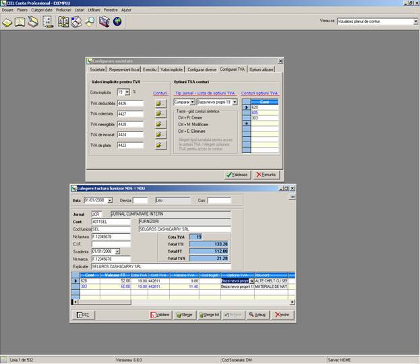Click the data entry box icon in toolbar

pyautogui.click(x=34, y=22)
